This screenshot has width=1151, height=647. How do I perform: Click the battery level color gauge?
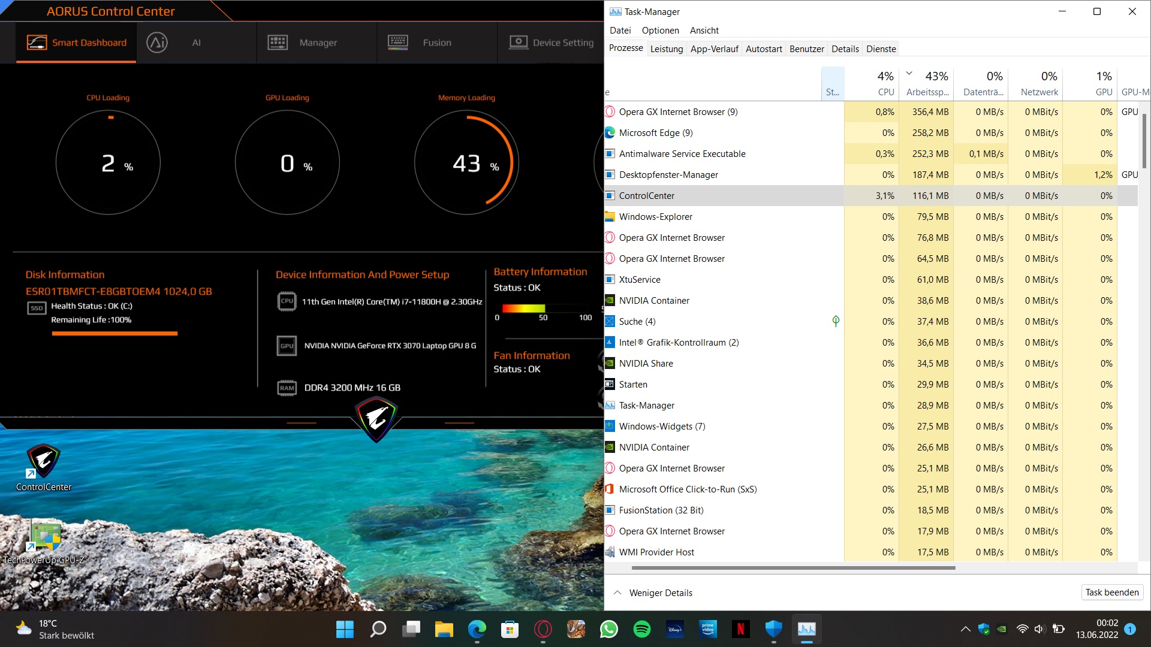point(523,308)
